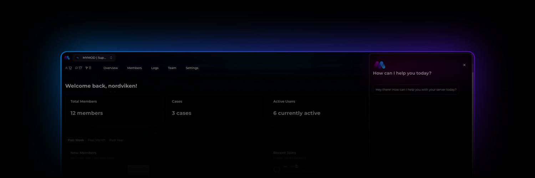The image size is (535, 178).
Task: Go to the Overview tab
Action: click(x=111, y=68)
